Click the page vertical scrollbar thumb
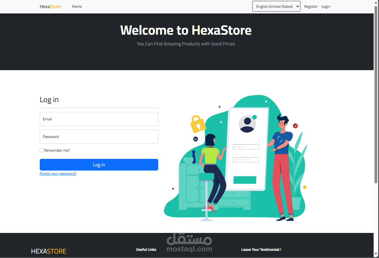This screenshot has width=379, height=258. [376, 94]
